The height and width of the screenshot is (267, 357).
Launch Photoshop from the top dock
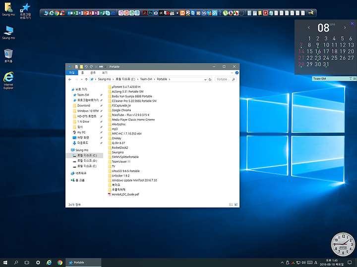tap(151, 13)
